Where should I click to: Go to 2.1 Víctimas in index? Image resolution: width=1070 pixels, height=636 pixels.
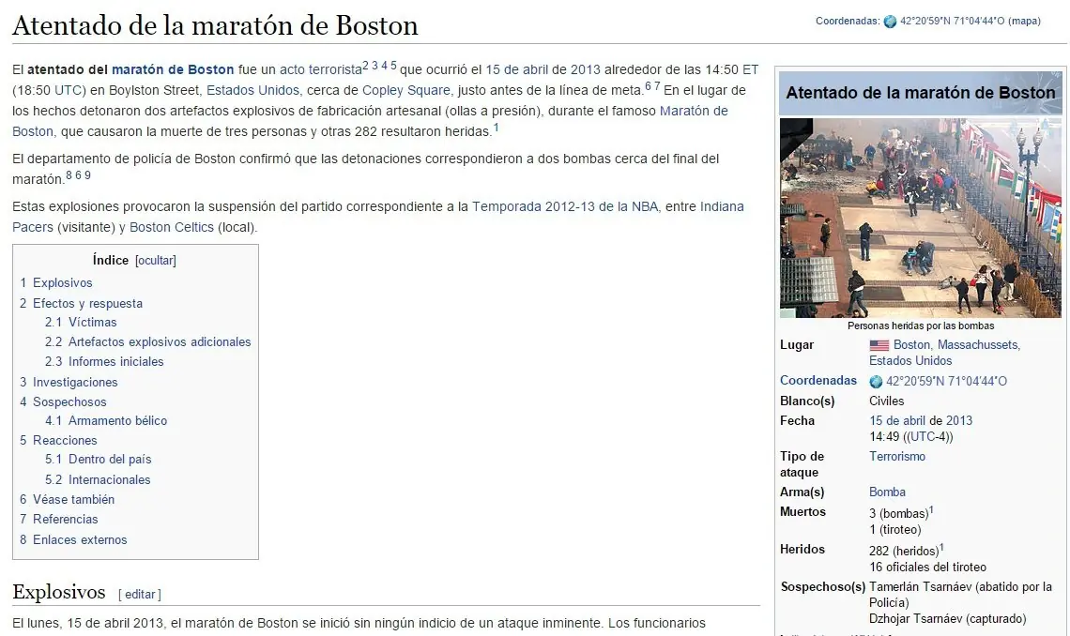[x=81, y=323]
